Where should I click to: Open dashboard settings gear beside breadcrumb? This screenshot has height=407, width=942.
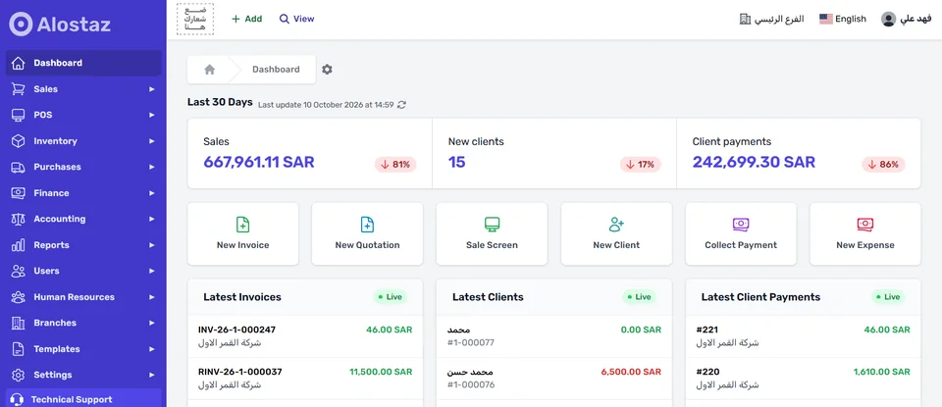(327, 70)
